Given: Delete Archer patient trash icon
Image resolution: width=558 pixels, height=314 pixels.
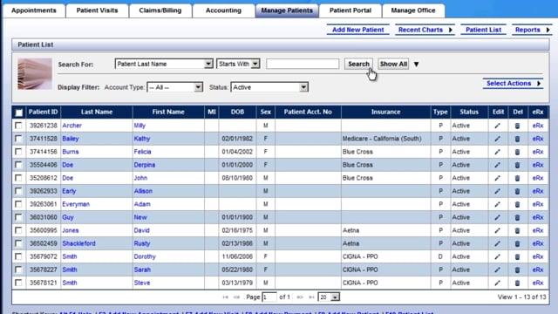Looking at the screenshot, I should [517, 126].
